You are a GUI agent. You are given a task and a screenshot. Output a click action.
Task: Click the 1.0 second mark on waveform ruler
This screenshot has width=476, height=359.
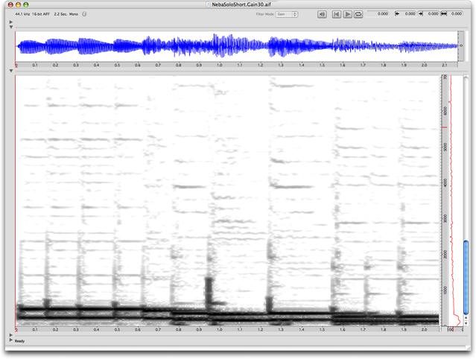tap(219, 66)
